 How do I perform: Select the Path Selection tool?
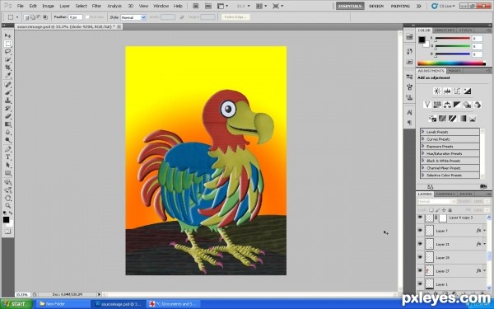[x=8, y=165]
